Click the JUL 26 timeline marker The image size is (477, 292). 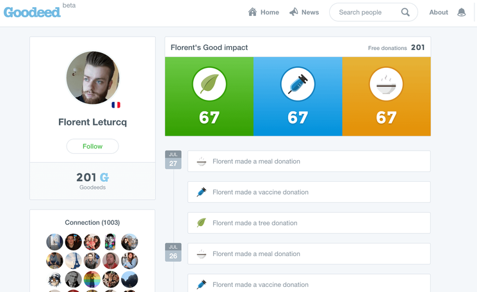[x=173, y=252]
